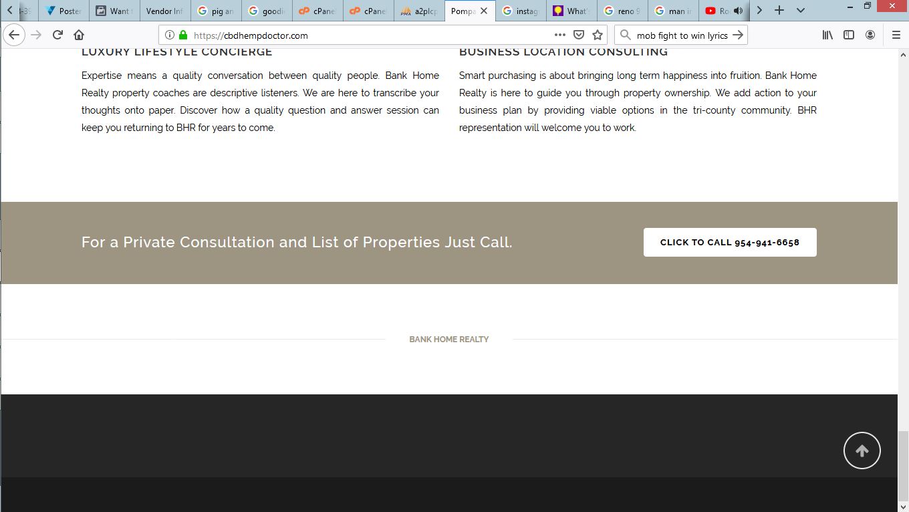Mute the YouTube tab audio
909x512 pixels.
(x=738, y=11)
